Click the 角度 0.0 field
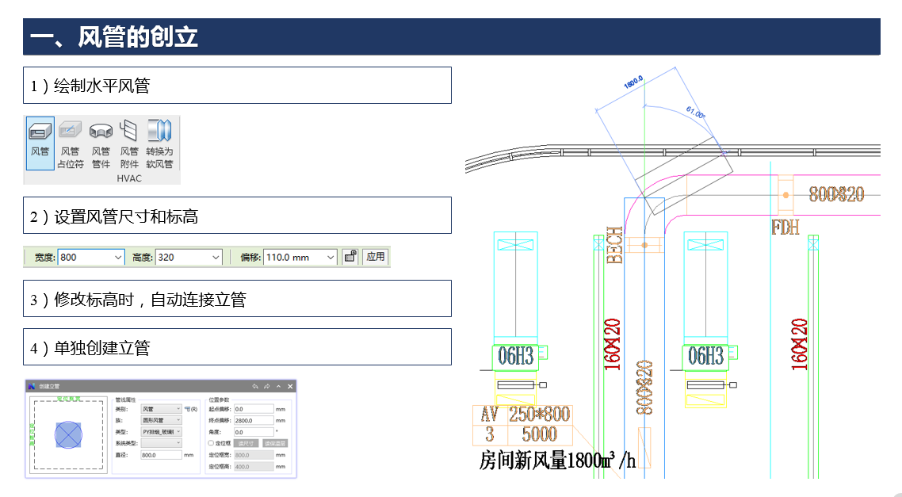The height and width of the screenshot is (497, 902). [254, 432]
